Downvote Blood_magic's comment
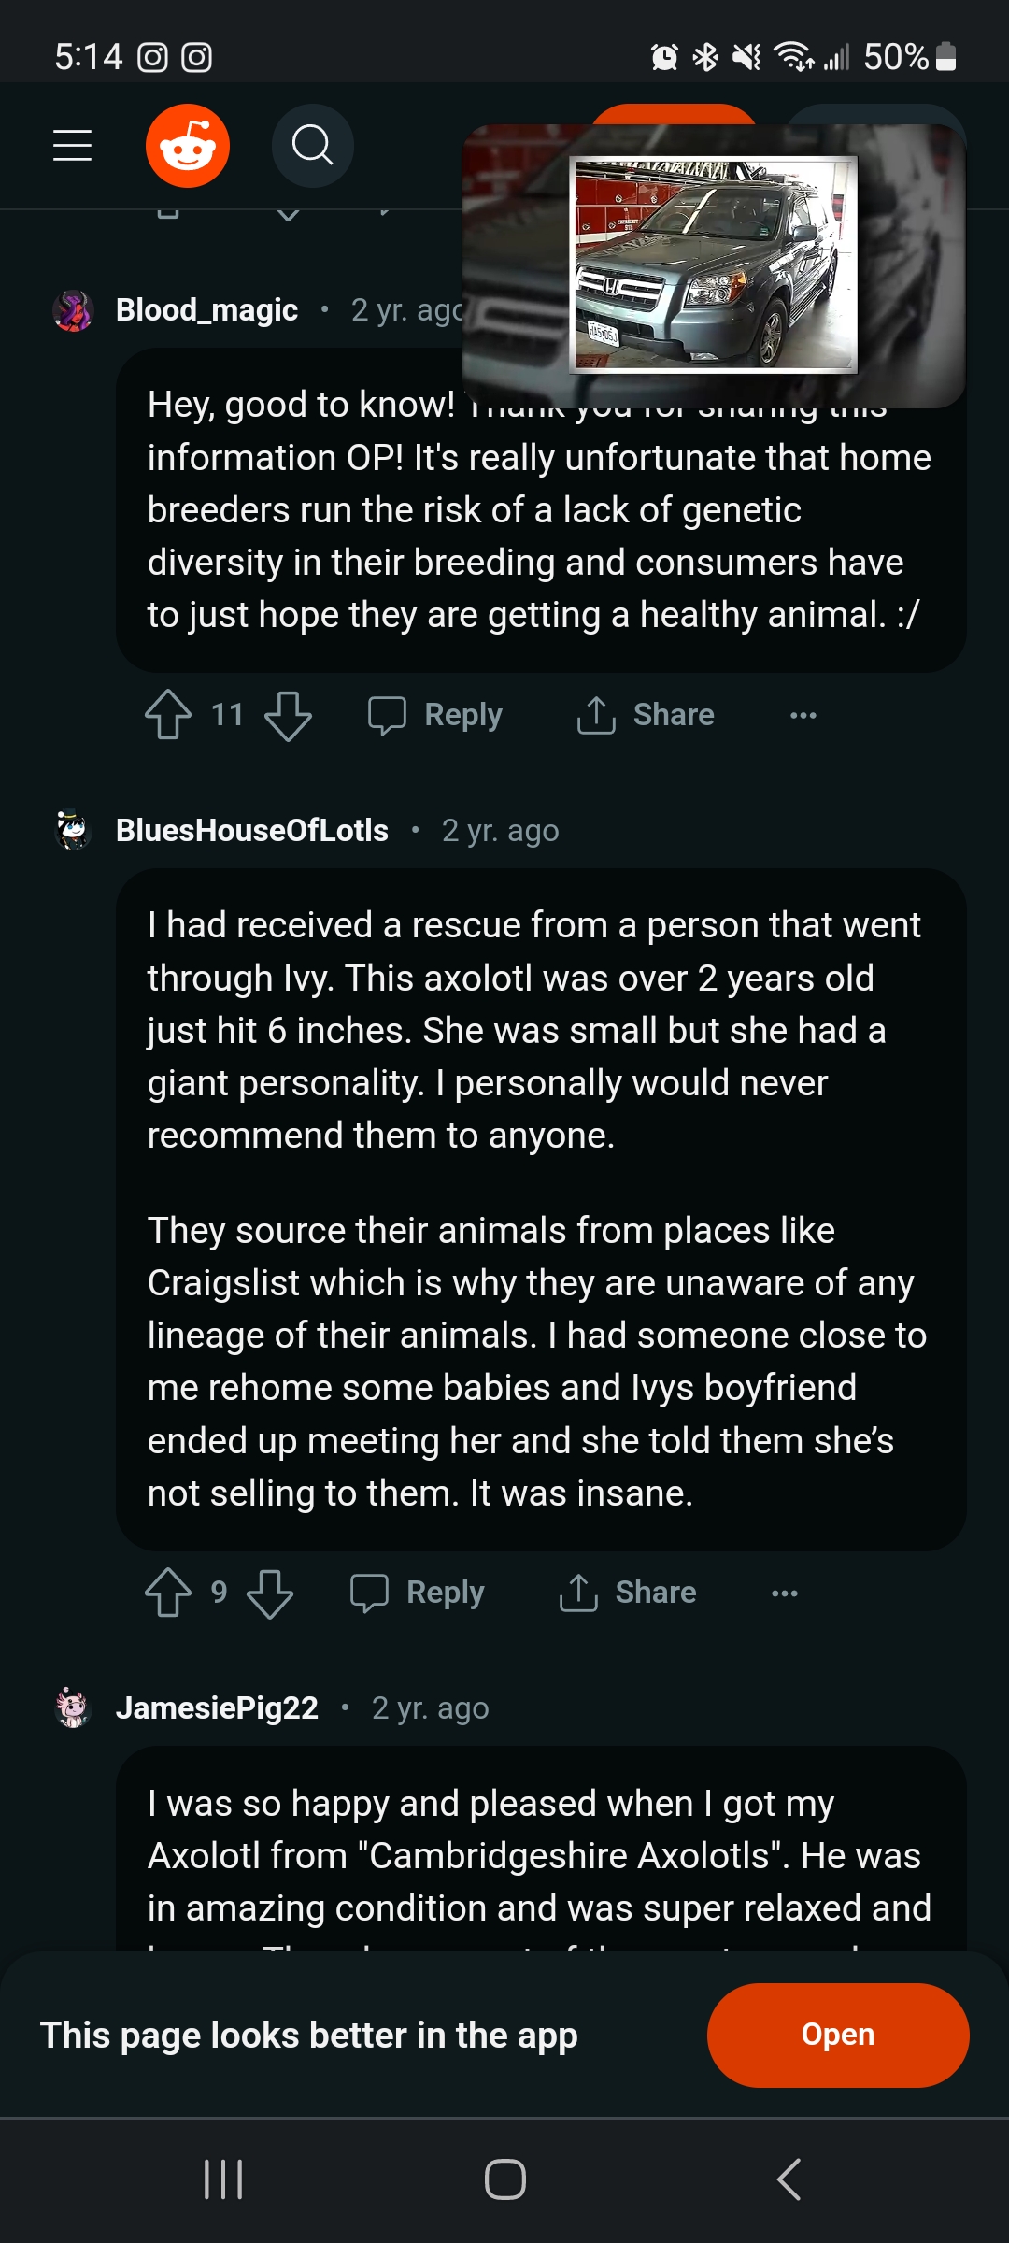Screen dimensions: 1009x2243 [x=288, y=715]
